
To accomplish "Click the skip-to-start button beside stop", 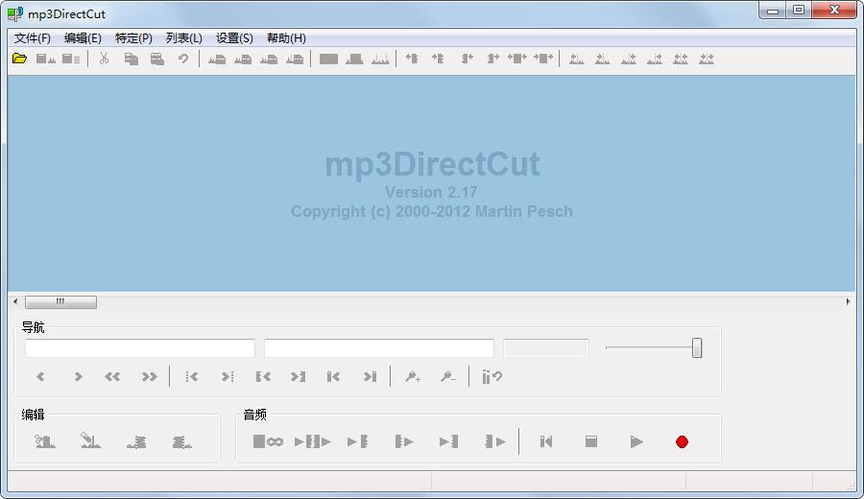I will (546, 441).
